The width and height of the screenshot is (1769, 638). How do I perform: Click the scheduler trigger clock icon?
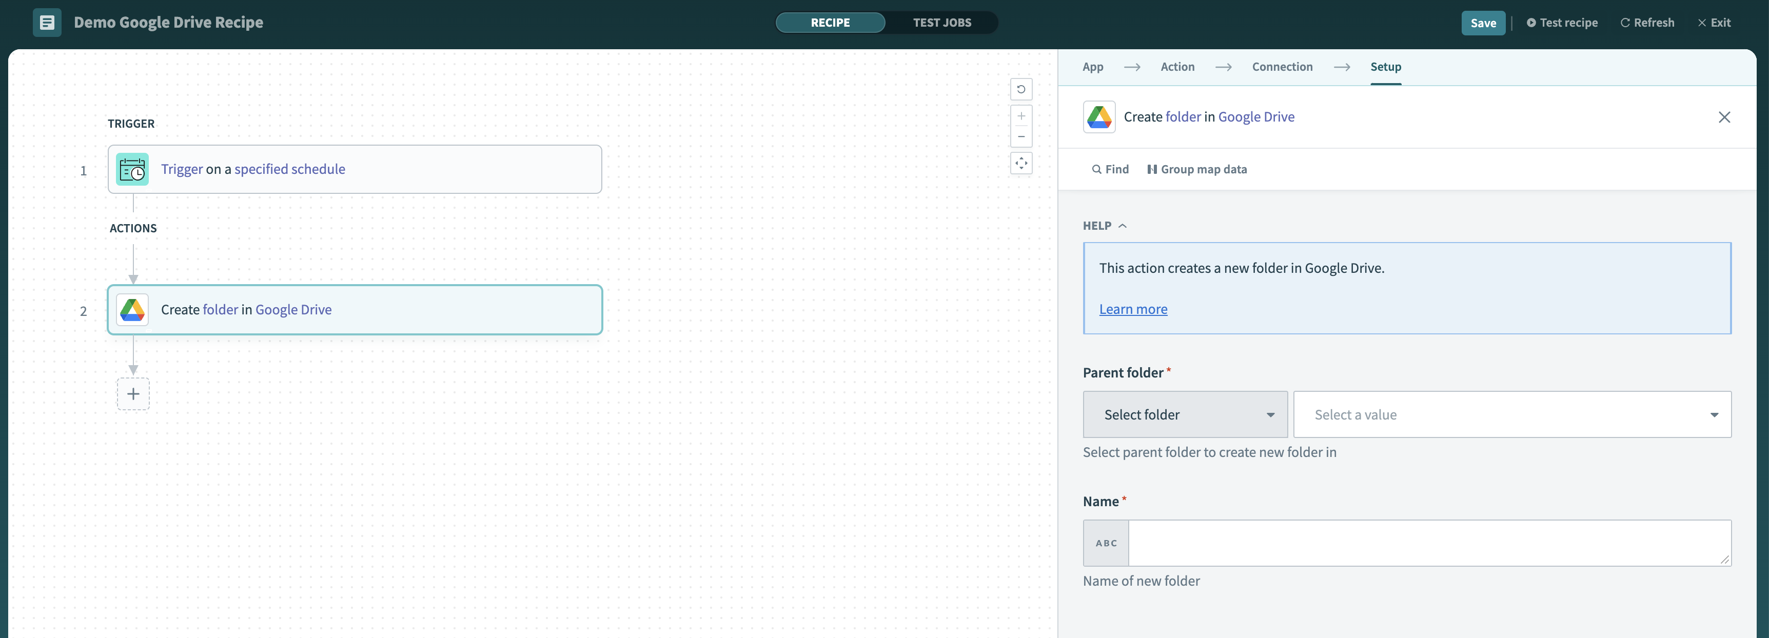132,169
